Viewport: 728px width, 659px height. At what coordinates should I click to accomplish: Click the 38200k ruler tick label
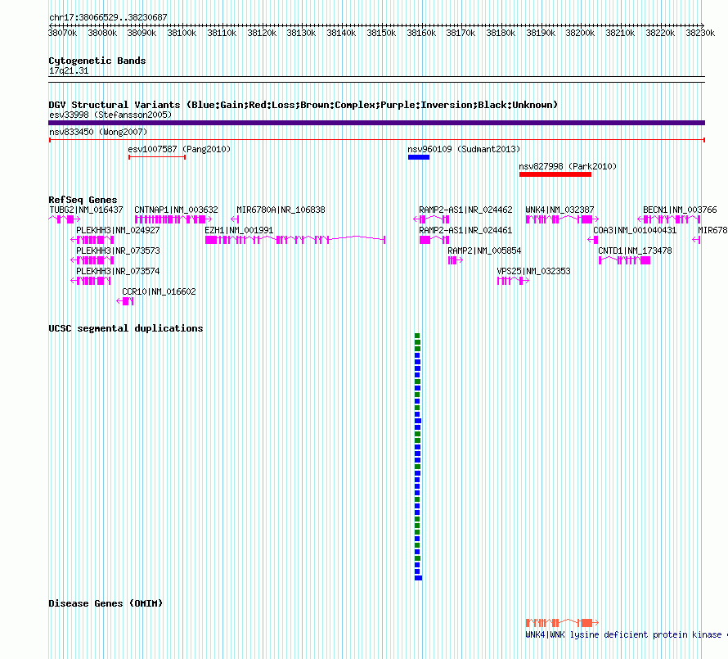tap(580, 33)
